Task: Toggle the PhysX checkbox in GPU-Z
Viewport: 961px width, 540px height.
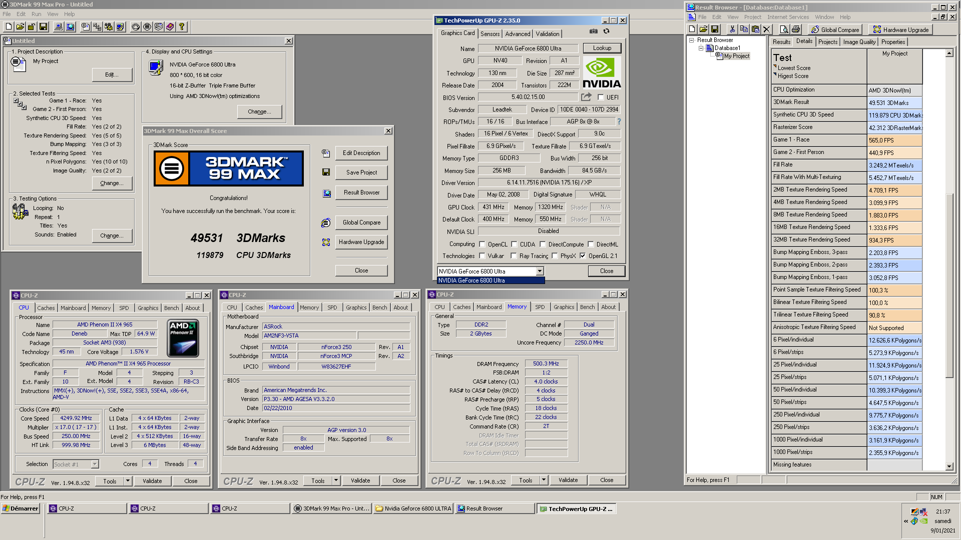Action: (555, 256)
